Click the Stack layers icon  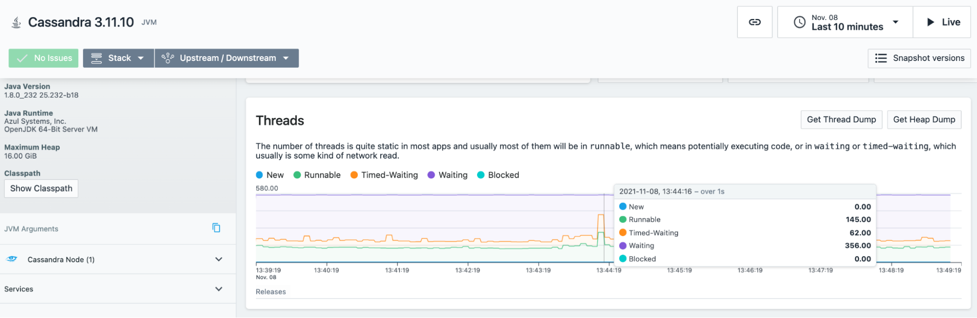pos(96,58)
